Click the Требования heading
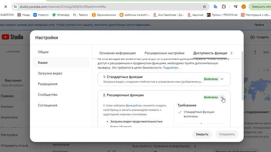271x152 pixels. click(187, 105)
